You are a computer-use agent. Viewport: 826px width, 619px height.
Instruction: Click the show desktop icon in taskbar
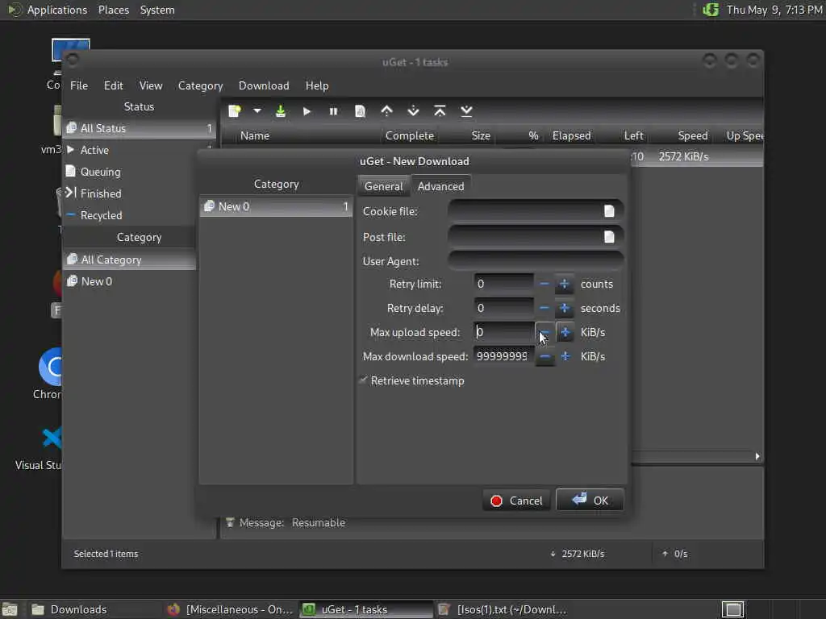tap(10, 609)
